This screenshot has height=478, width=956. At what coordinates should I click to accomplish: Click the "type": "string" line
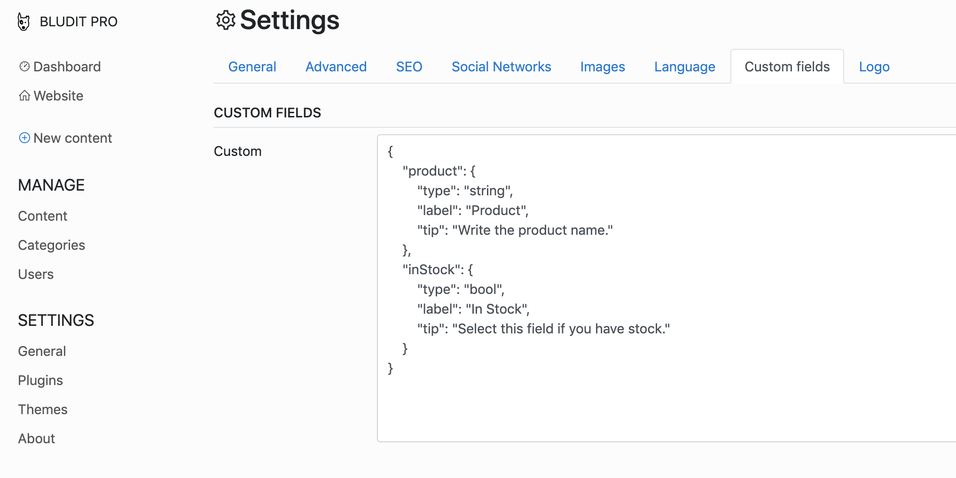(465, 191)
